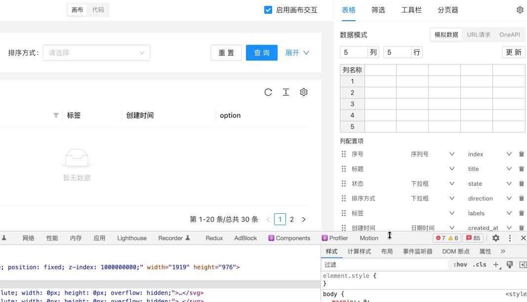
Task: Click the filter funnel icon in table header
Action: pyautogui.click(x=56, y=115)
